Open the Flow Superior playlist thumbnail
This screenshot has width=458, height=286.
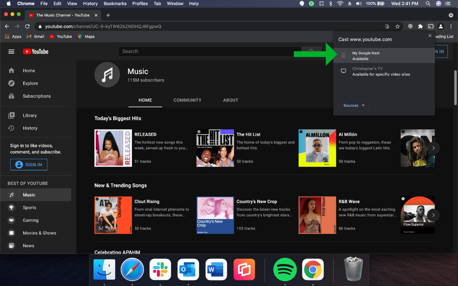[x=418, y=215]
